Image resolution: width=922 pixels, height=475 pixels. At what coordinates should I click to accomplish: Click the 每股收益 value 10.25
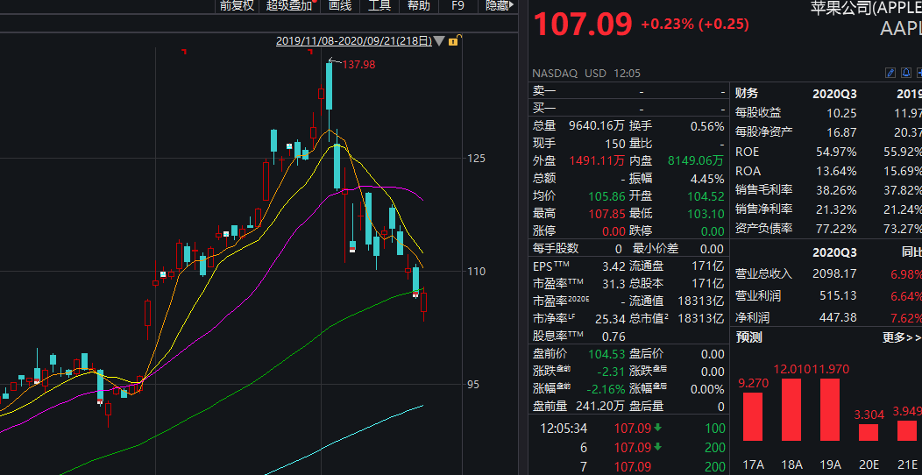[841, 113]
